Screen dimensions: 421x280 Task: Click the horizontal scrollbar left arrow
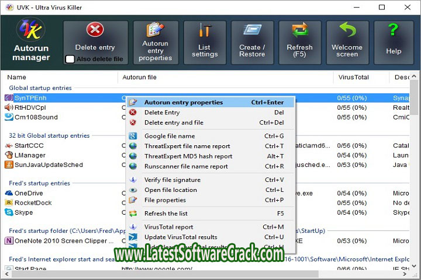click(7, 274)
